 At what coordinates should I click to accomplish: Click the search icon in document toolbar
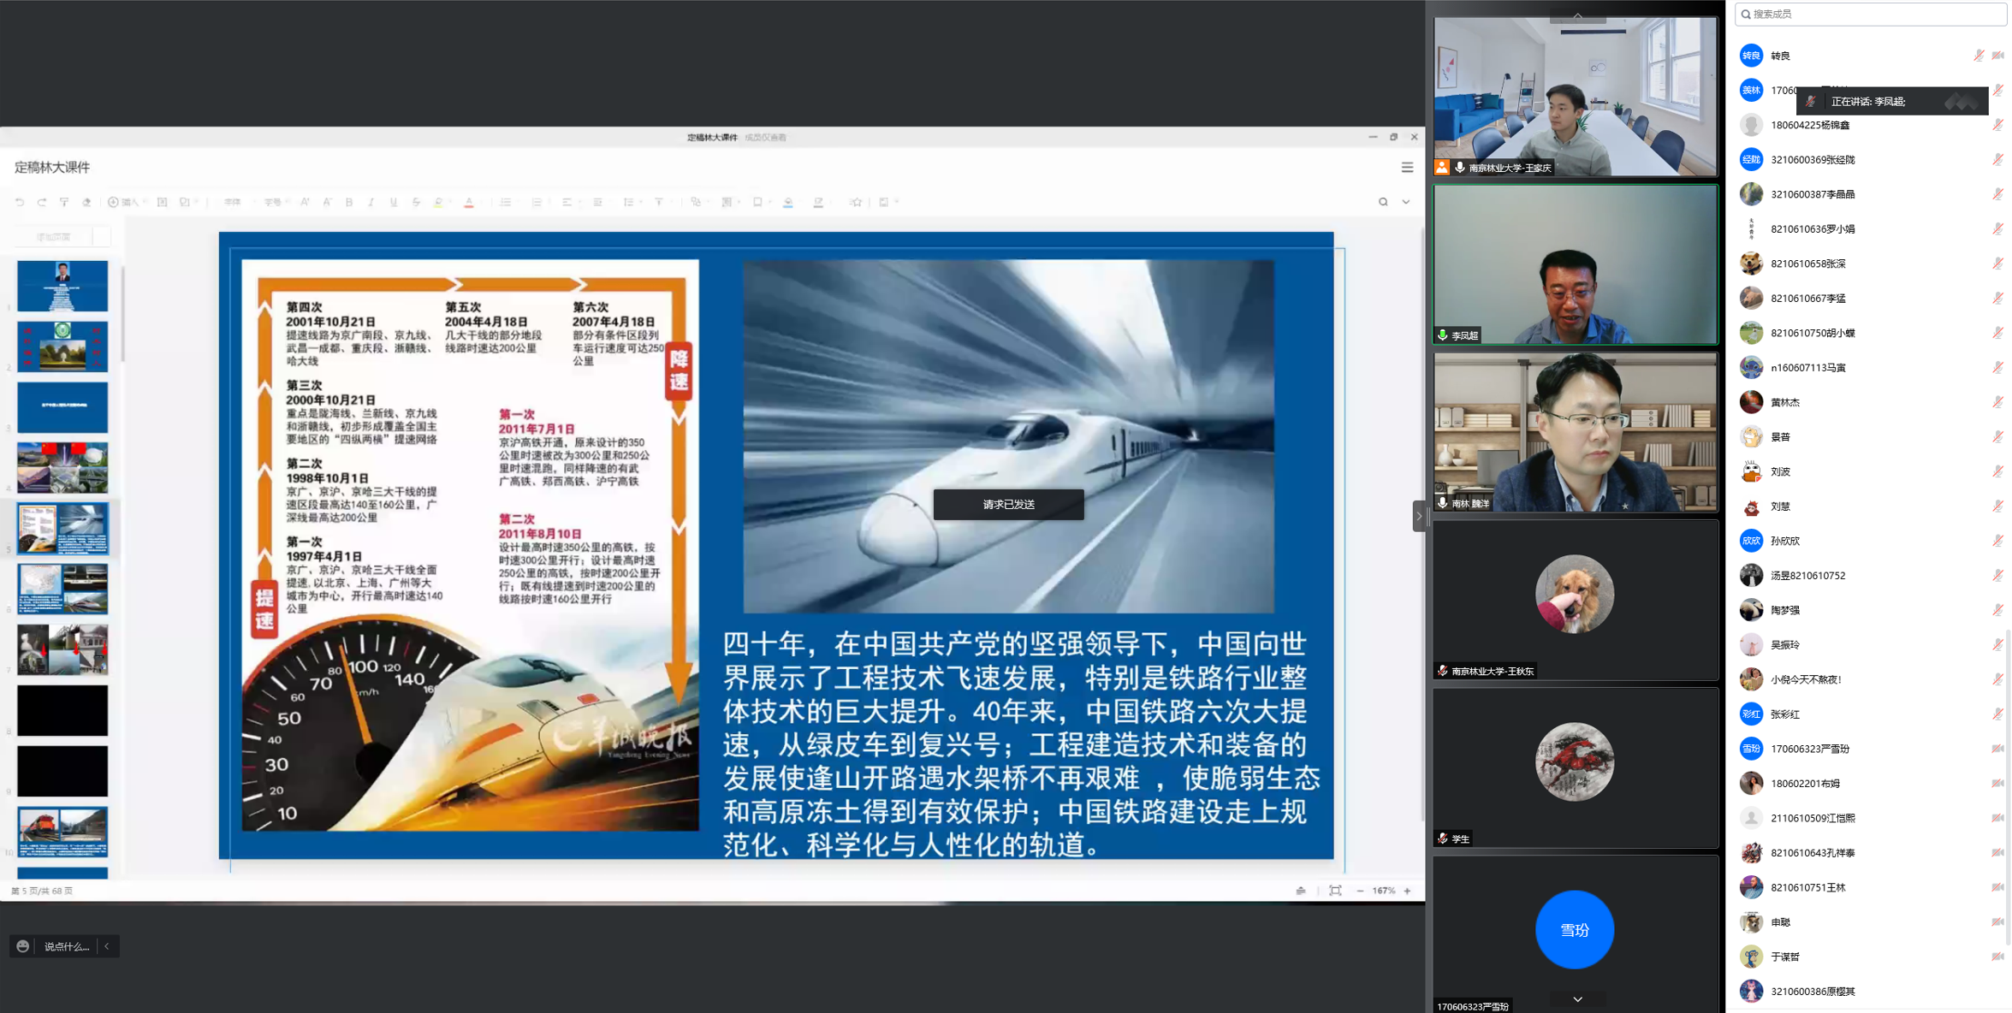tap(1383, 202)
